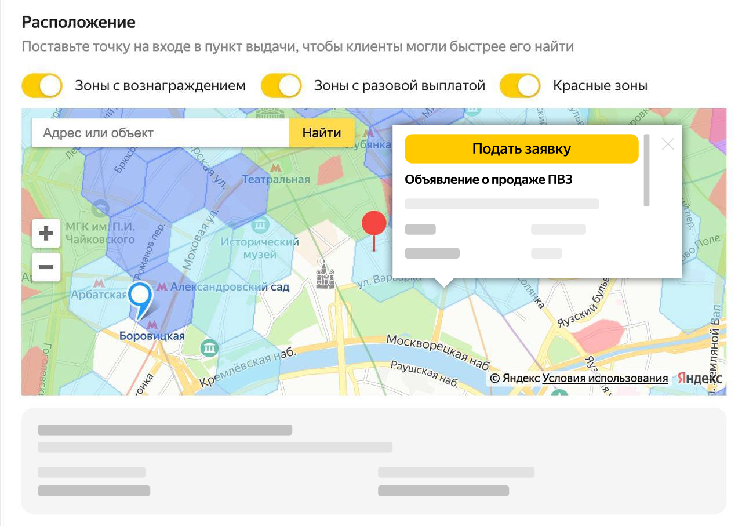Click the Яндекс logo on map
The width and height of the screenshot is (742, 526).
[700, 378]
